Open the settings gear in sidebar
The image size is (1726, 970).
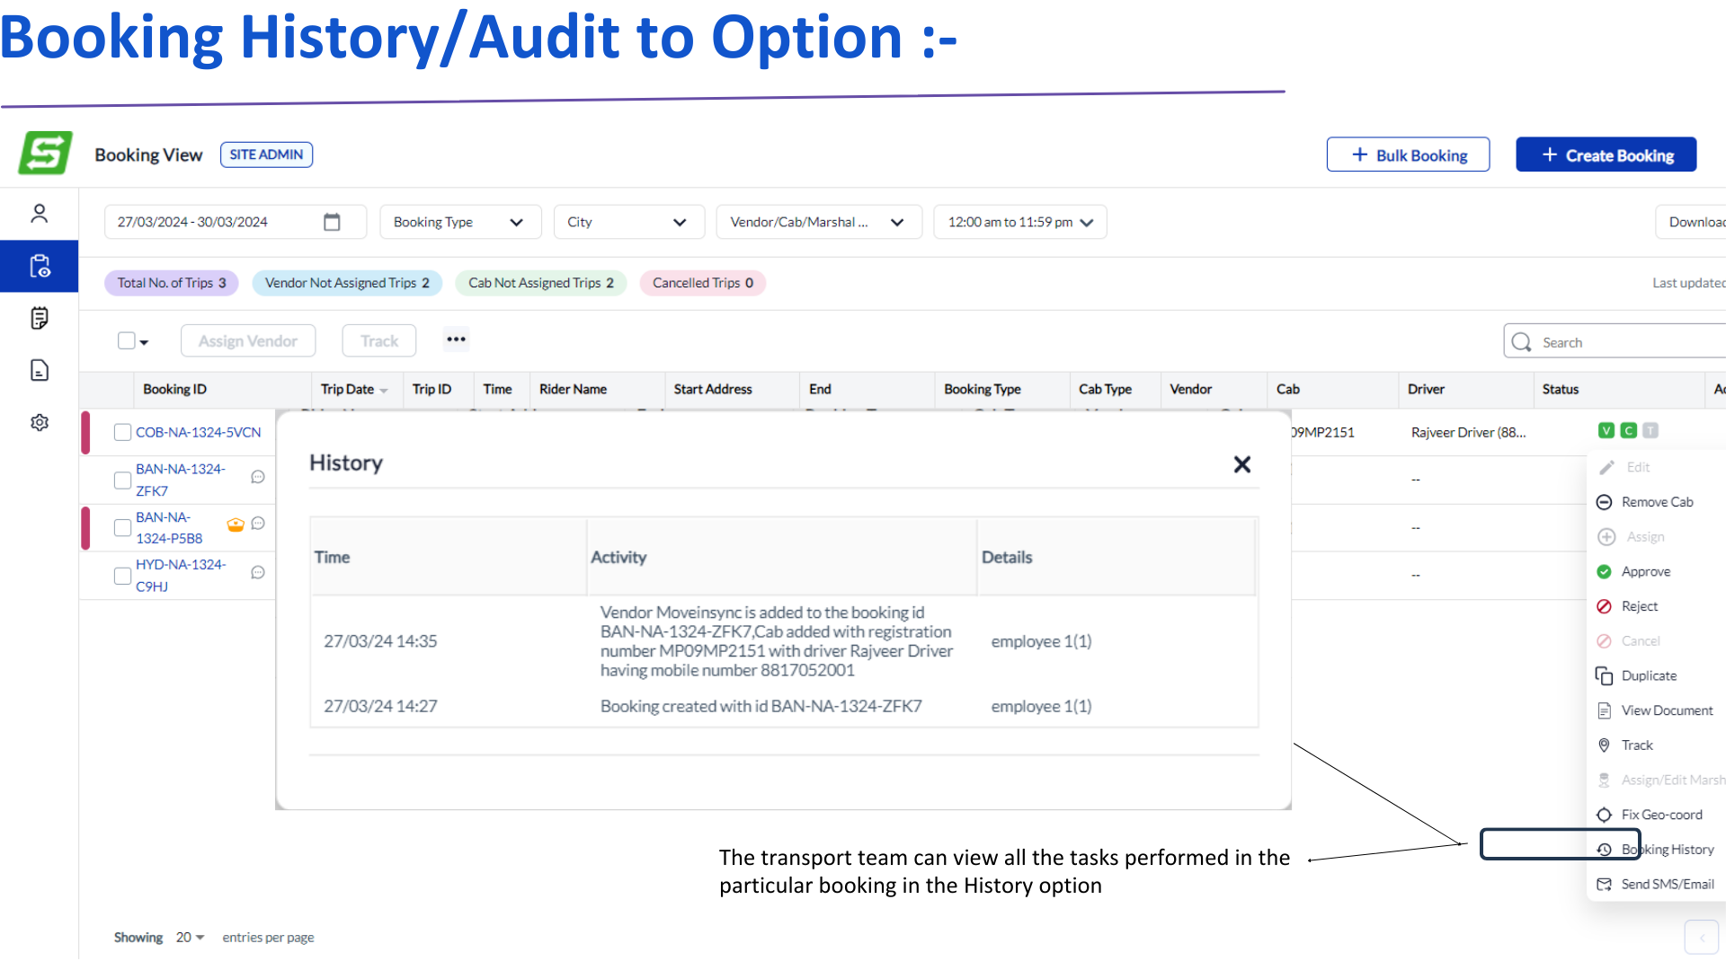point(39,422)
